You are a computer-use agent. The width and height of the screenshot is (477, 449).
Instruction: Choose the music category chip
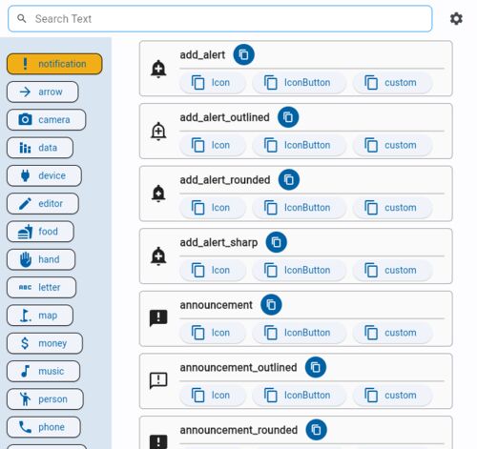pos(43,372)
